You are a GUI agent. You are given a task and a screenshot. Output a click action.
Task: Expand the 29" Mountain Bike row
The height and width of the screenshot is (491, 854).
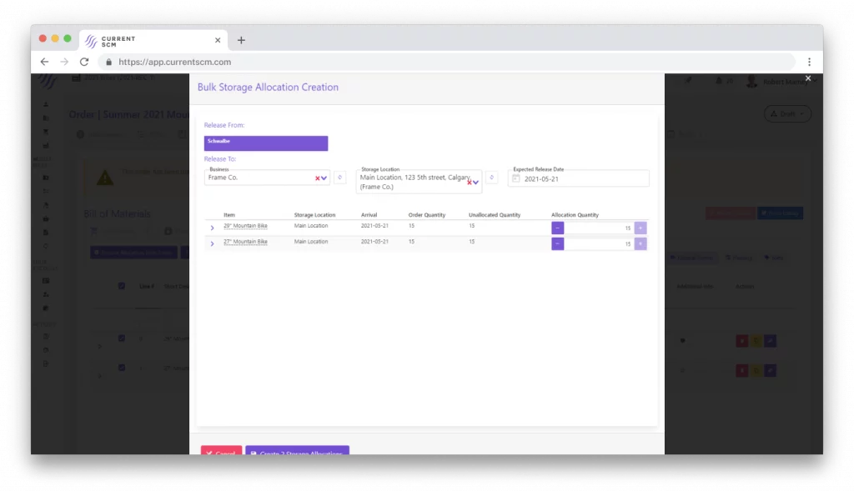pos(213,228)
